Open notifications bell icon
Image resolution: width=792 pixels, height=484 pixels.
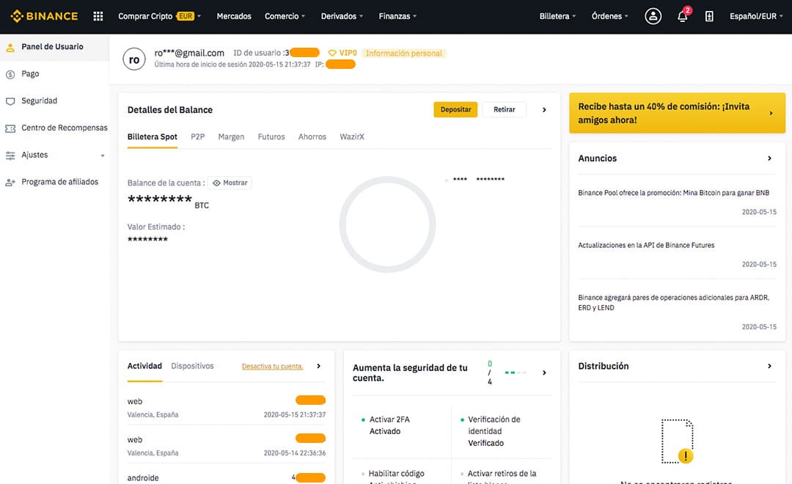[x=683, y=16]
